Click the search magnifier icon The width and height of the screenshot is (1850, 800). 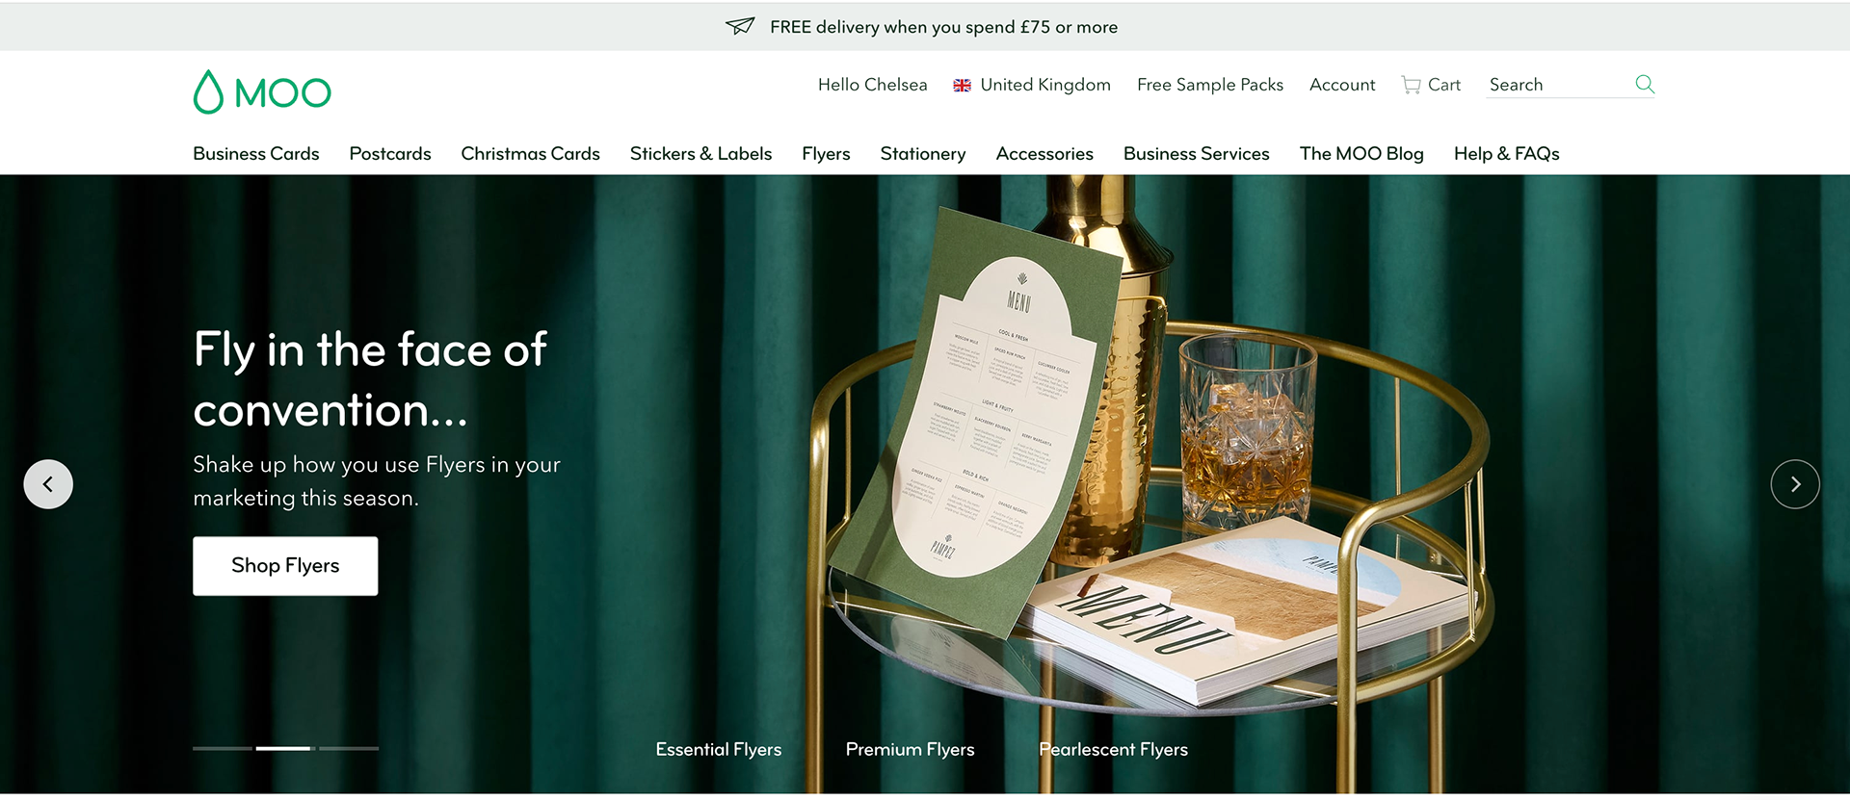pyautogui.click(x=1645, y=84)
